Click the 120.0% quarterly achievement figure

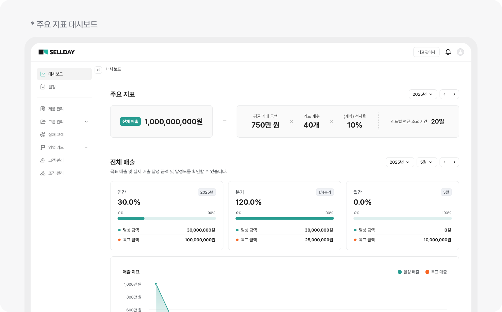249,202
